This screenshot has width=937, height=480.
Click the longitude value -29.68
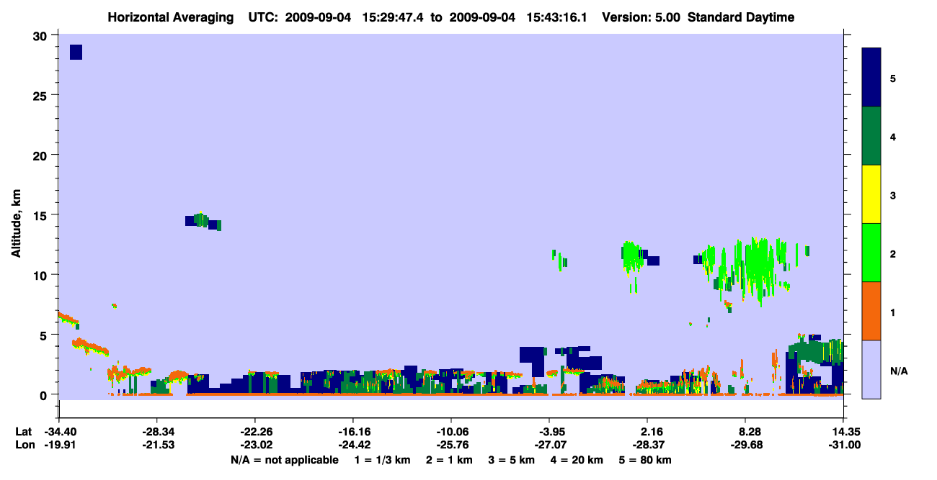746,445
